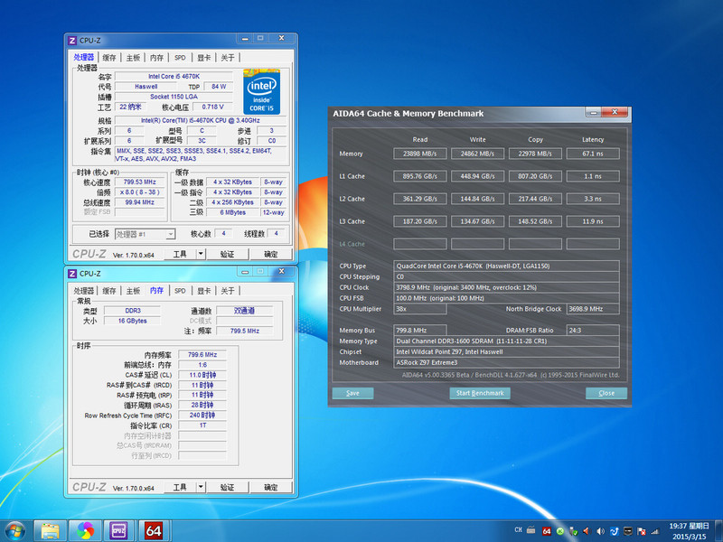Open File Explorer from the taskbar
Screen dimensions: 723x542
click(x=51, y=529)
